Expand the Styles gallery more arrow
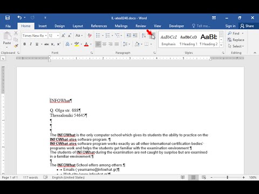Screen dimensions: 259x194 [221, 45]
